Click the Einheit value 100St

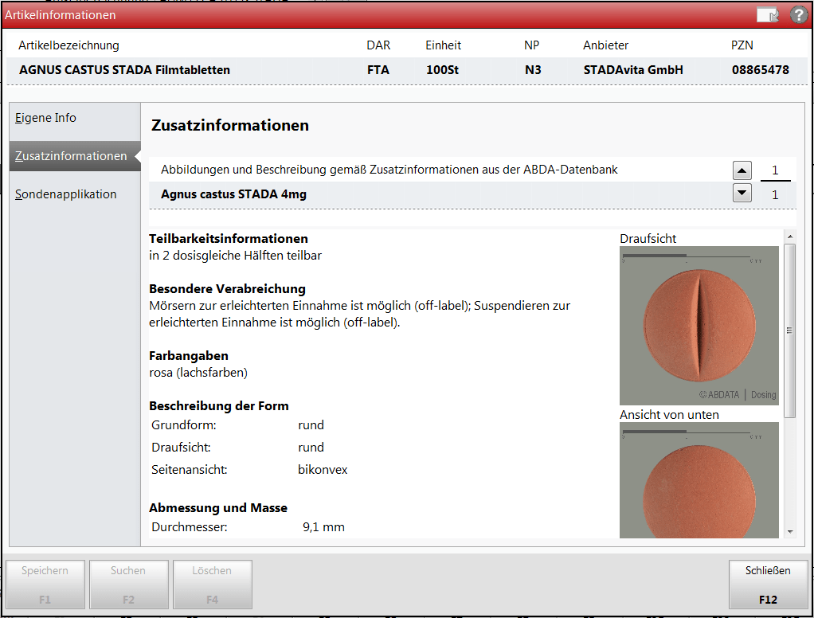442,69
